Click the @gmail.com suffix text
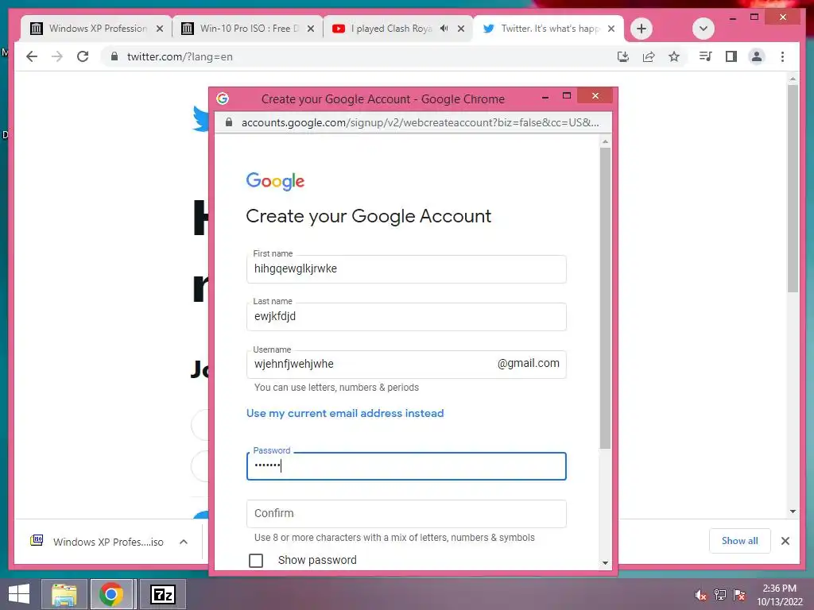 pyautogui.click(x=528, y=364)
